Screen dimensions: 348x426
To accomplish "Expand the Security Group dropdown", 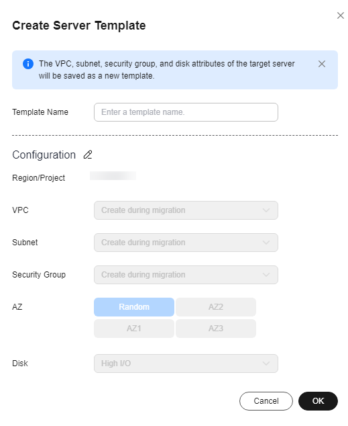I will pos(186,275).
